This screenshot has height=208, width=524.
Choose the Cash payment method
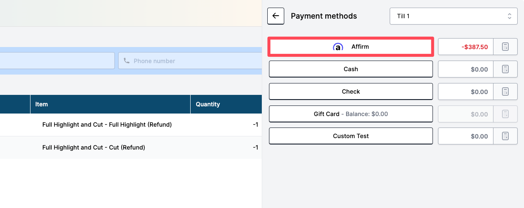(x=351, y=69)
